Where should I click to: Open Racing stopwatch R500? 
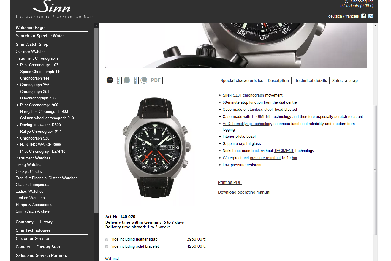pos(40,125)
